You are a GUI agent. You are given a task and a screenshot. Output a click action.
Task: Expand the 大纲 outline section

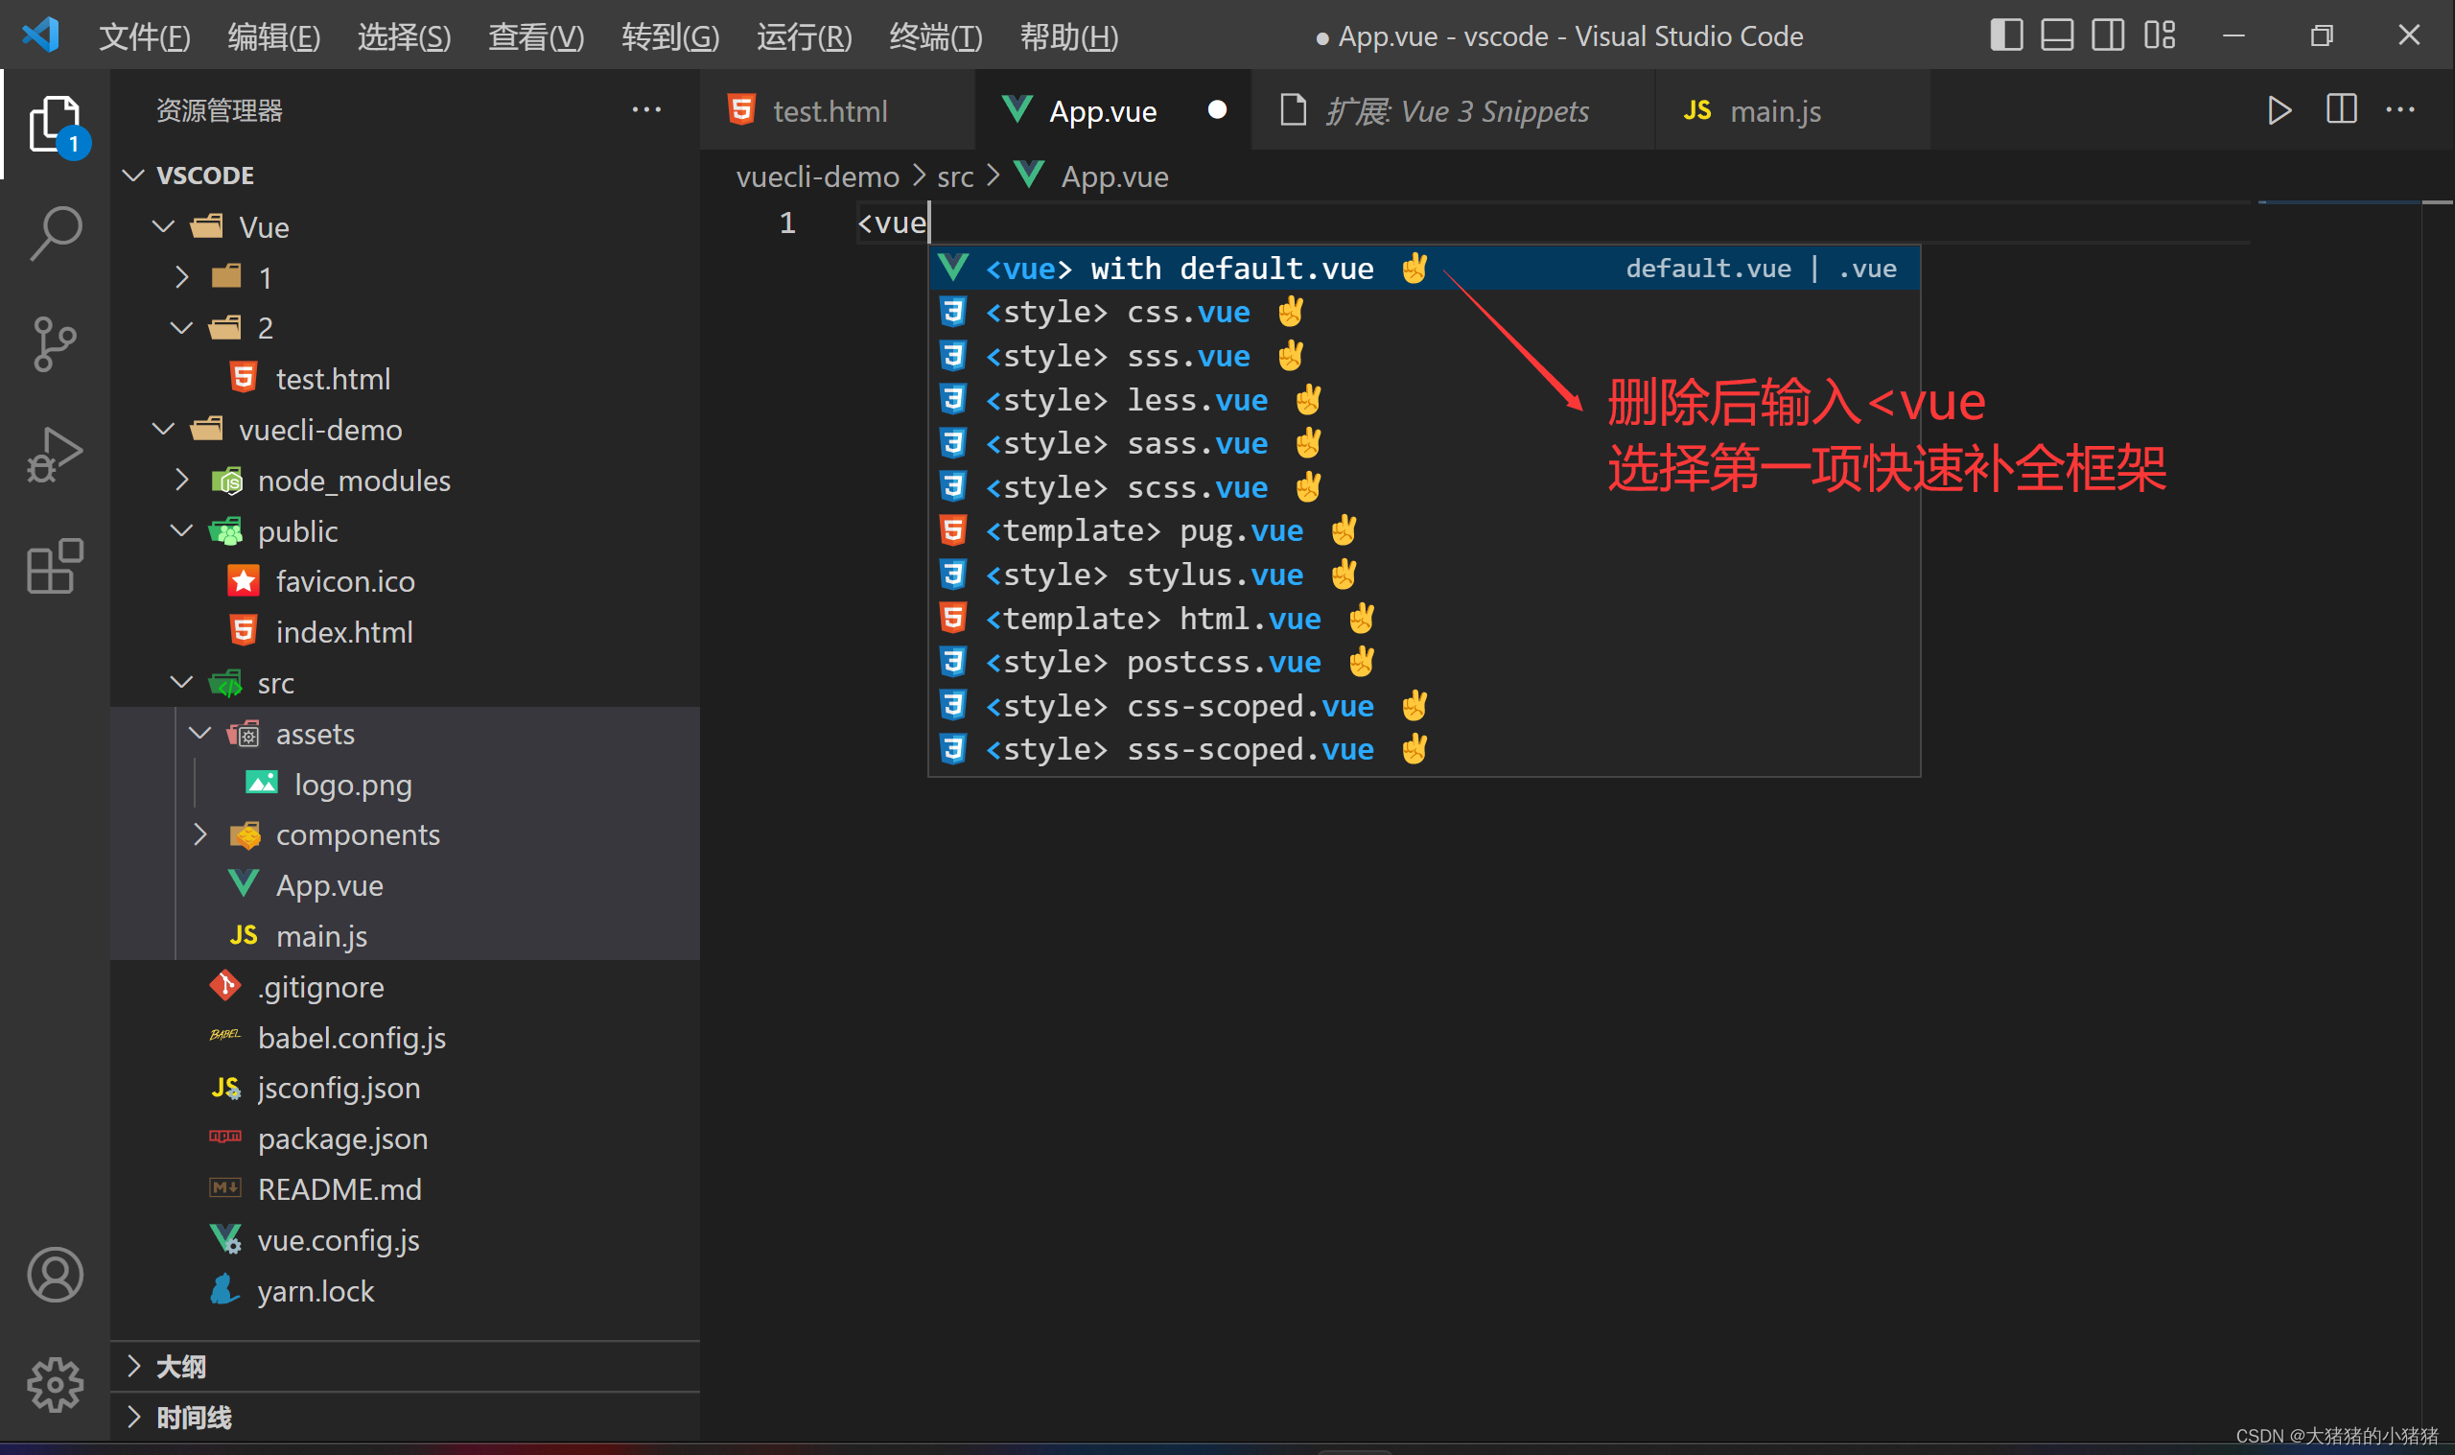[134, 1366]
